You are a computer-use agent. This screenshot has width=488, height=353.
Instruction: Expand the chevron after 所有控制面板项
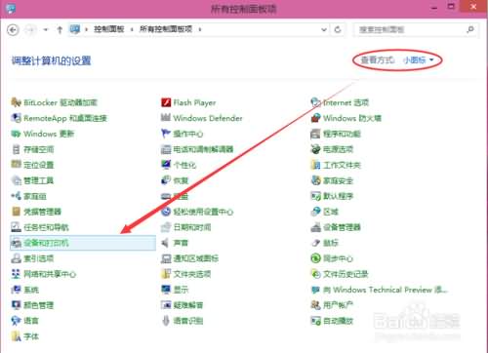(200, 29)
